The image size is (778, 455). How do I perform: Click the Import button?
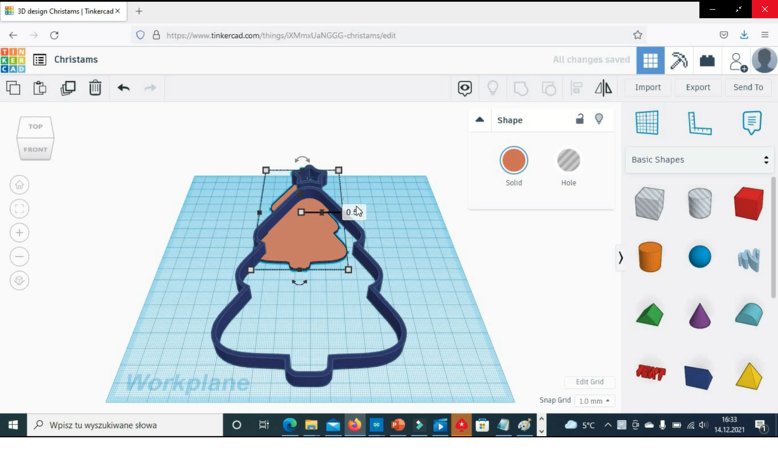(648, 87)
